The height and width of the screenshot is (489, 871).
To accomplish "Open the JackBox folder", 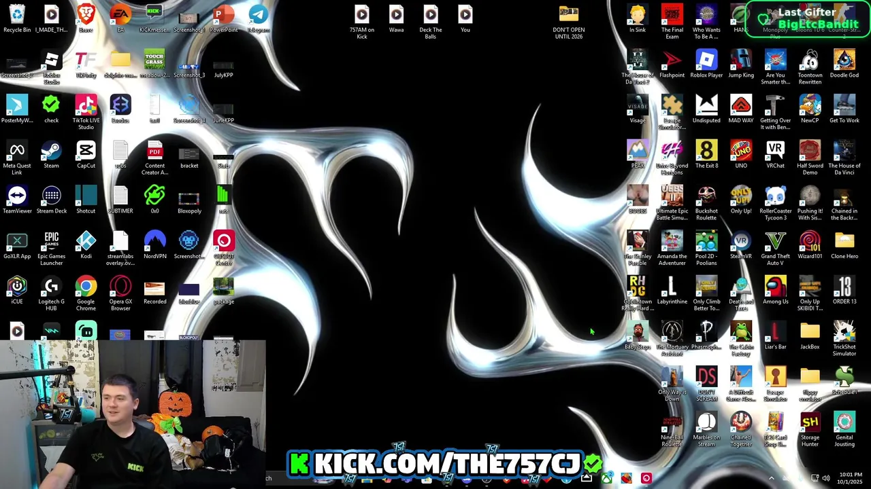I will tap(810, 336).
